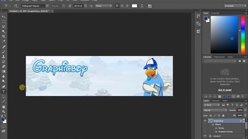
Task: Select the Gradient tool
Action: tap(3, 71)
